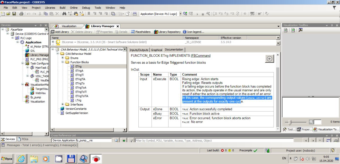340x164 pixels.
Task: Open the Libraries menu
Action: point(50,8)
